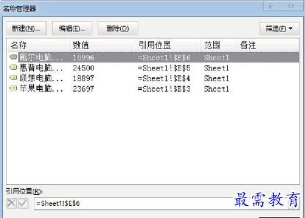This screenshot has width=305, height=218.
Task: Select the 惠普电脑 name entry
Action: [41, 68]
